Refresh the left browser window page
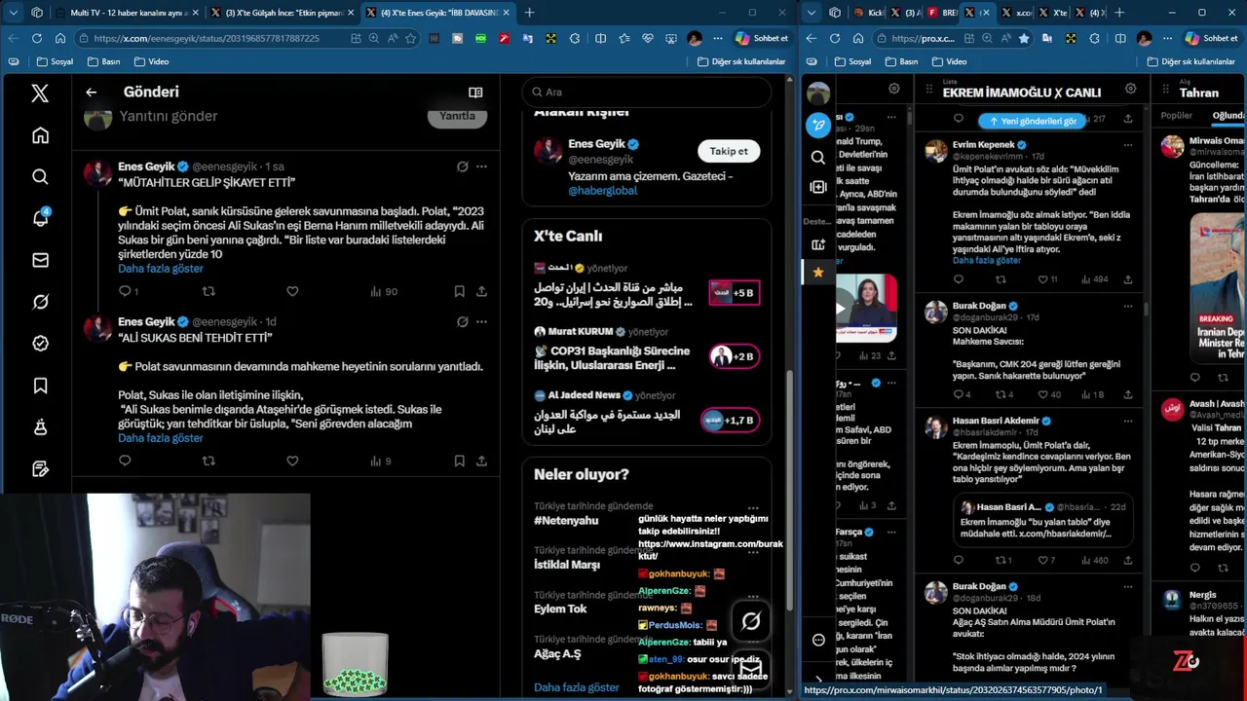Screen dimensions: 1247x701 click(36, 38)
